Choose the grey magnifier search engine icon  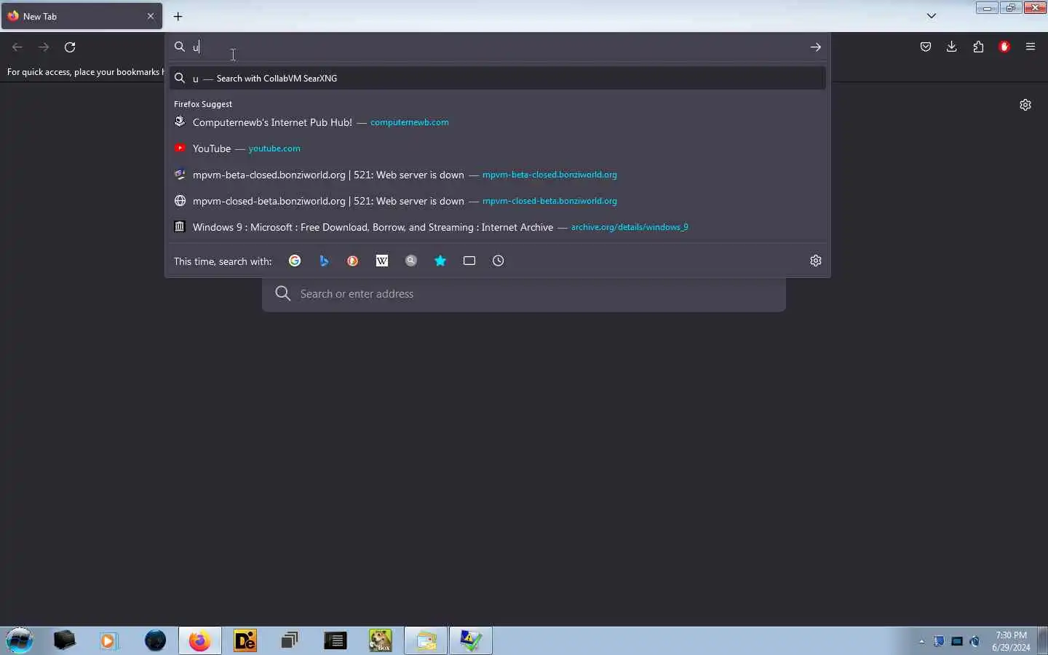point(411,261)
